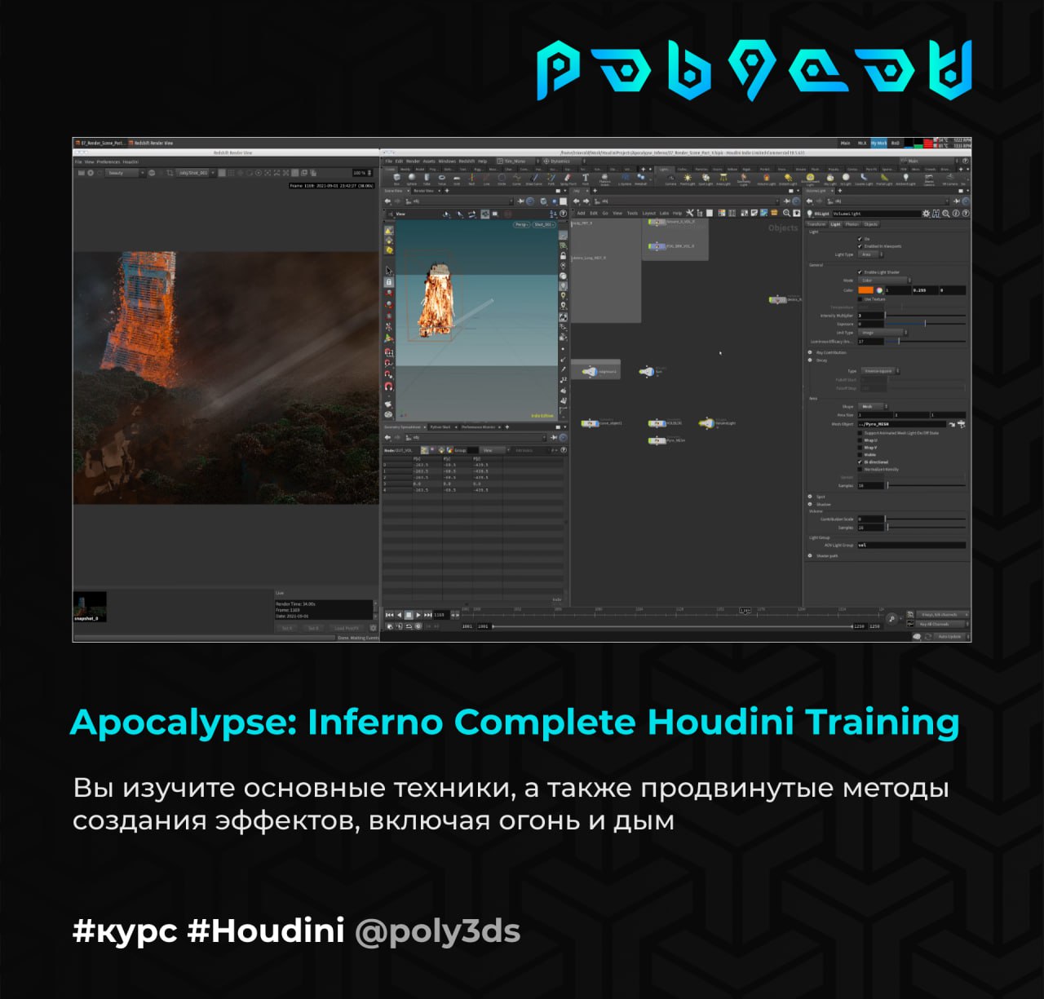Select the arrow Select tool in viewport toolbar
The height and width of the screenshot is (999, 1044).
[x=389, y=270]
